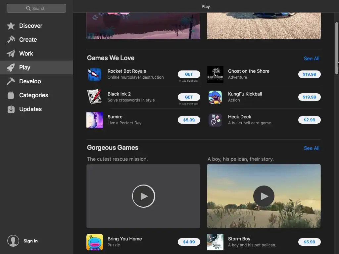Open the KungFu Kickball app icon
339x254 pixels.
point(215,97)
